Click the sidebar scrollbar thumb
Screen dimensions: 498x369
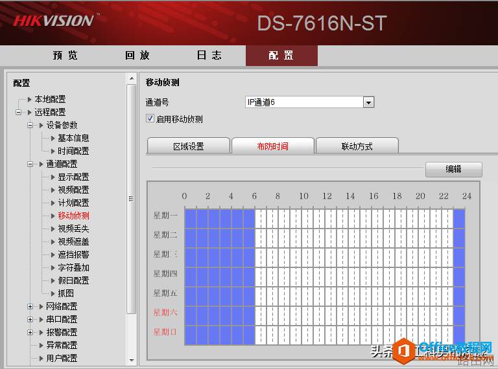[x=131, y=199]
